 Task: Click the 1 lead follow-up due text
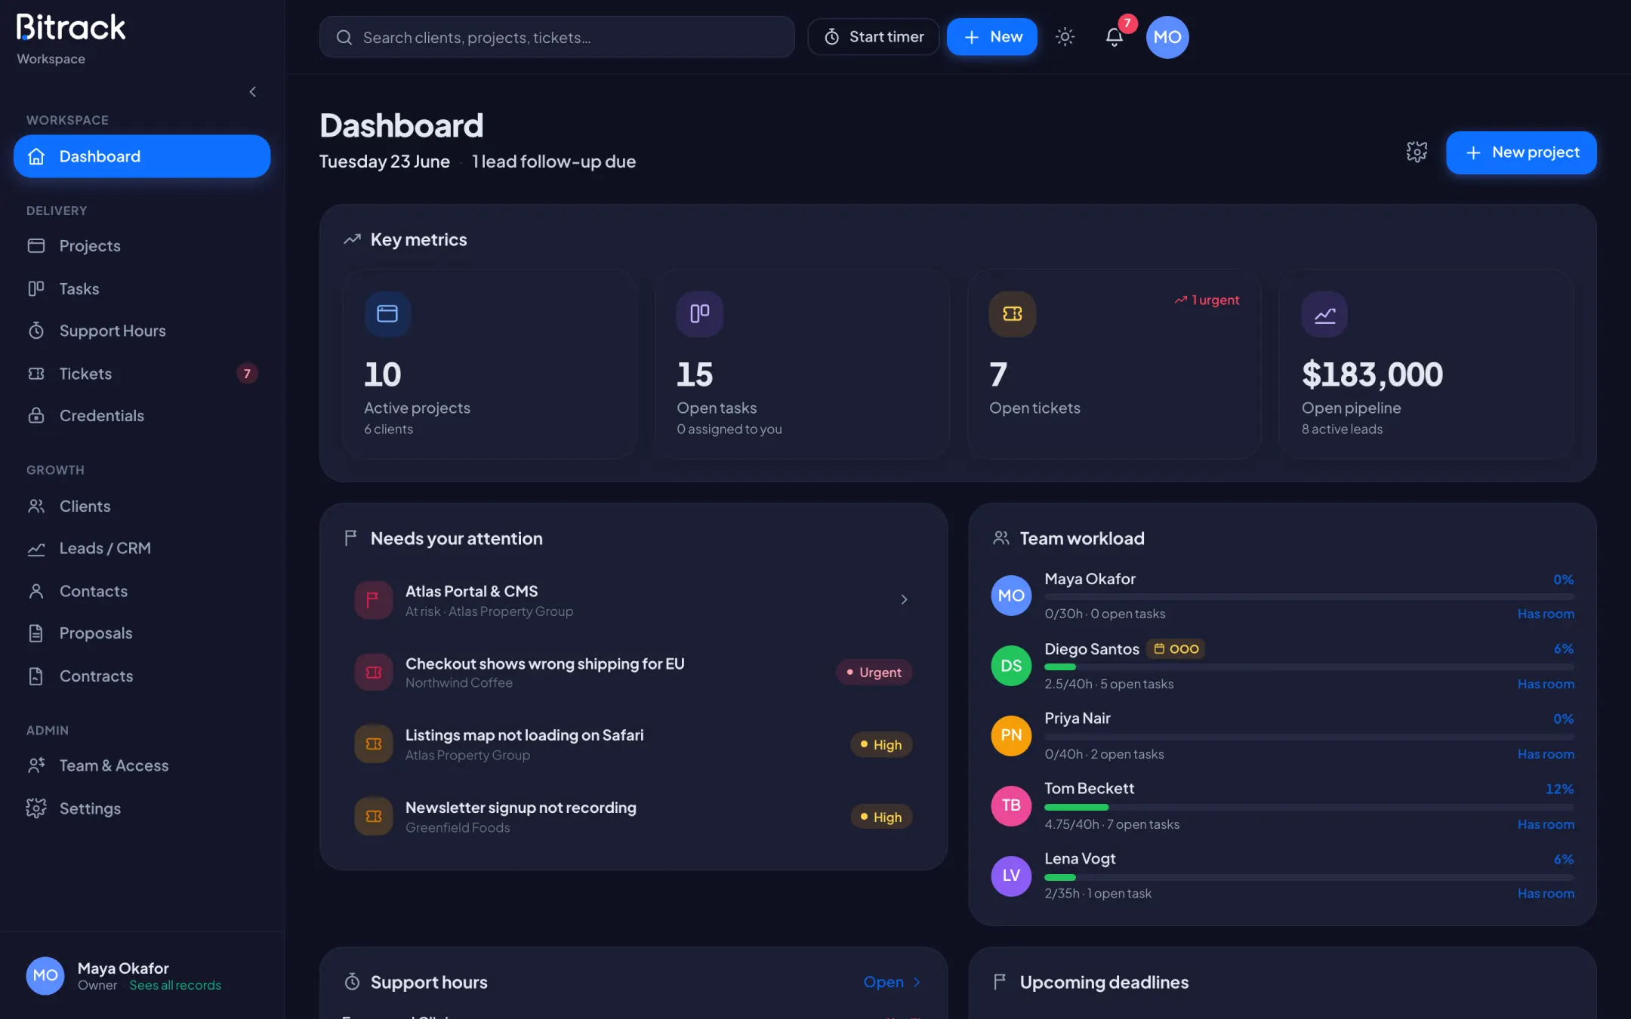click(553, 162)
